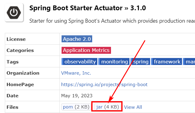The height and width of the screenshot is (113, 195).
Task: Open View All files link
Action: 133,107
